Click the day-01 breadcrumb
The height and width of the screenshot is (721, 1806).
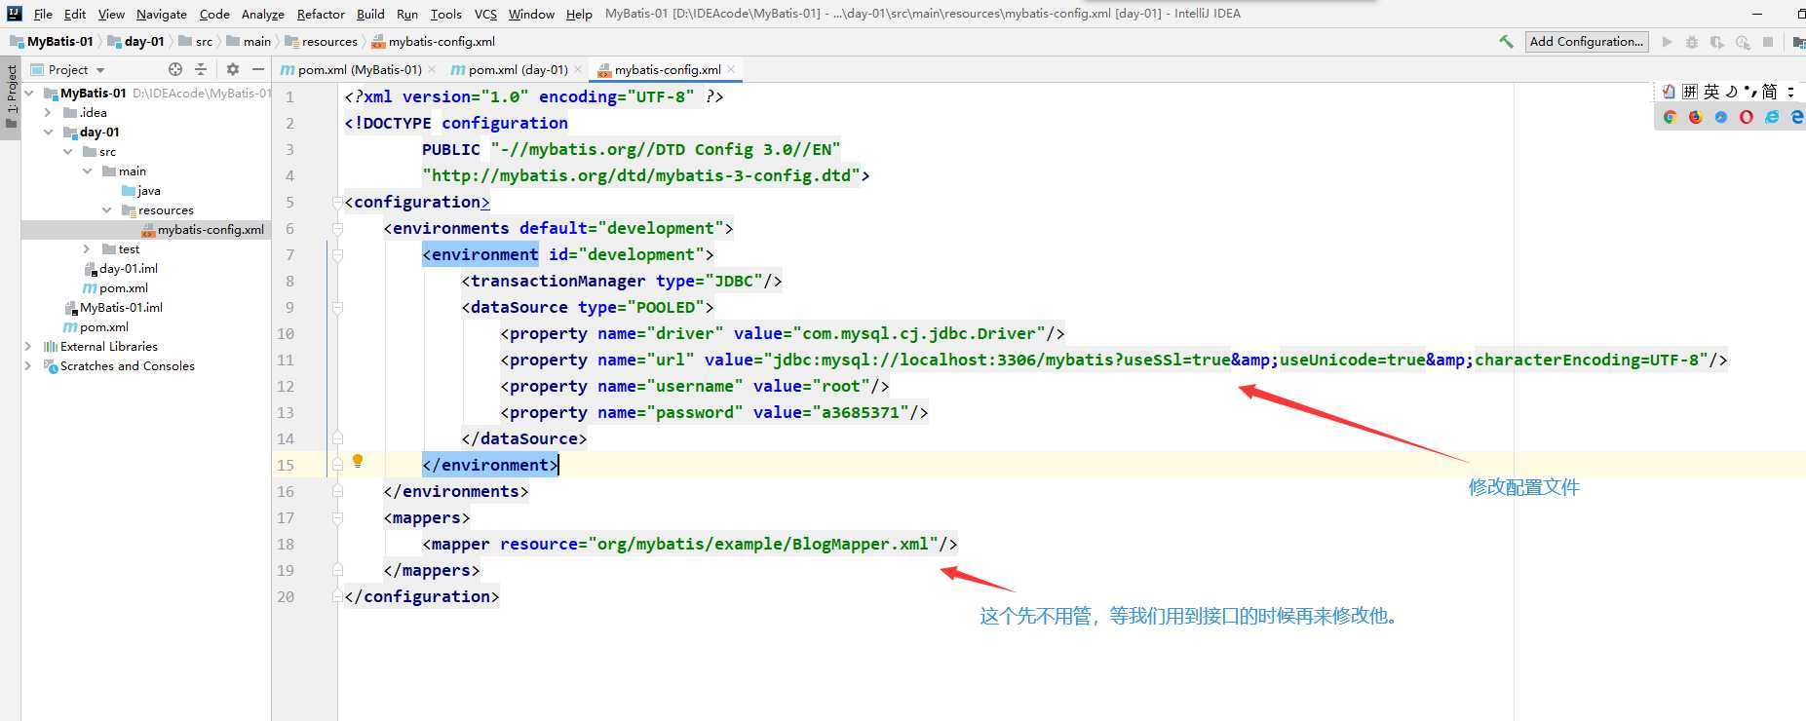click(x=135, y=41)
